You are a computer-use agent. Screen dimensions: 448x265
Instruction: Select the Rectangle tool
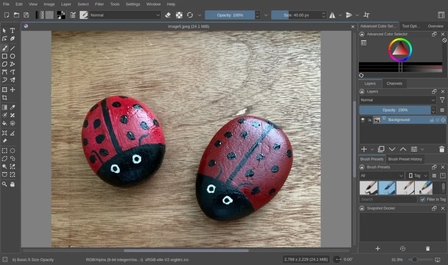click(x=4, y=56)
